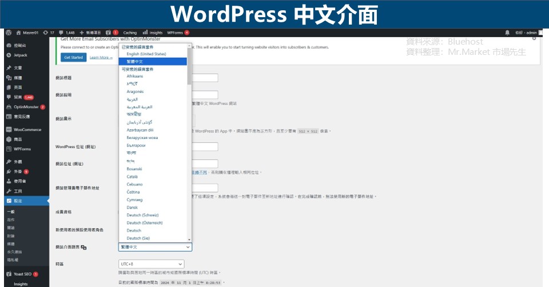Click the Caching item in admin bar
Viewport: 549px width, 287px height.
coord(130,33)
